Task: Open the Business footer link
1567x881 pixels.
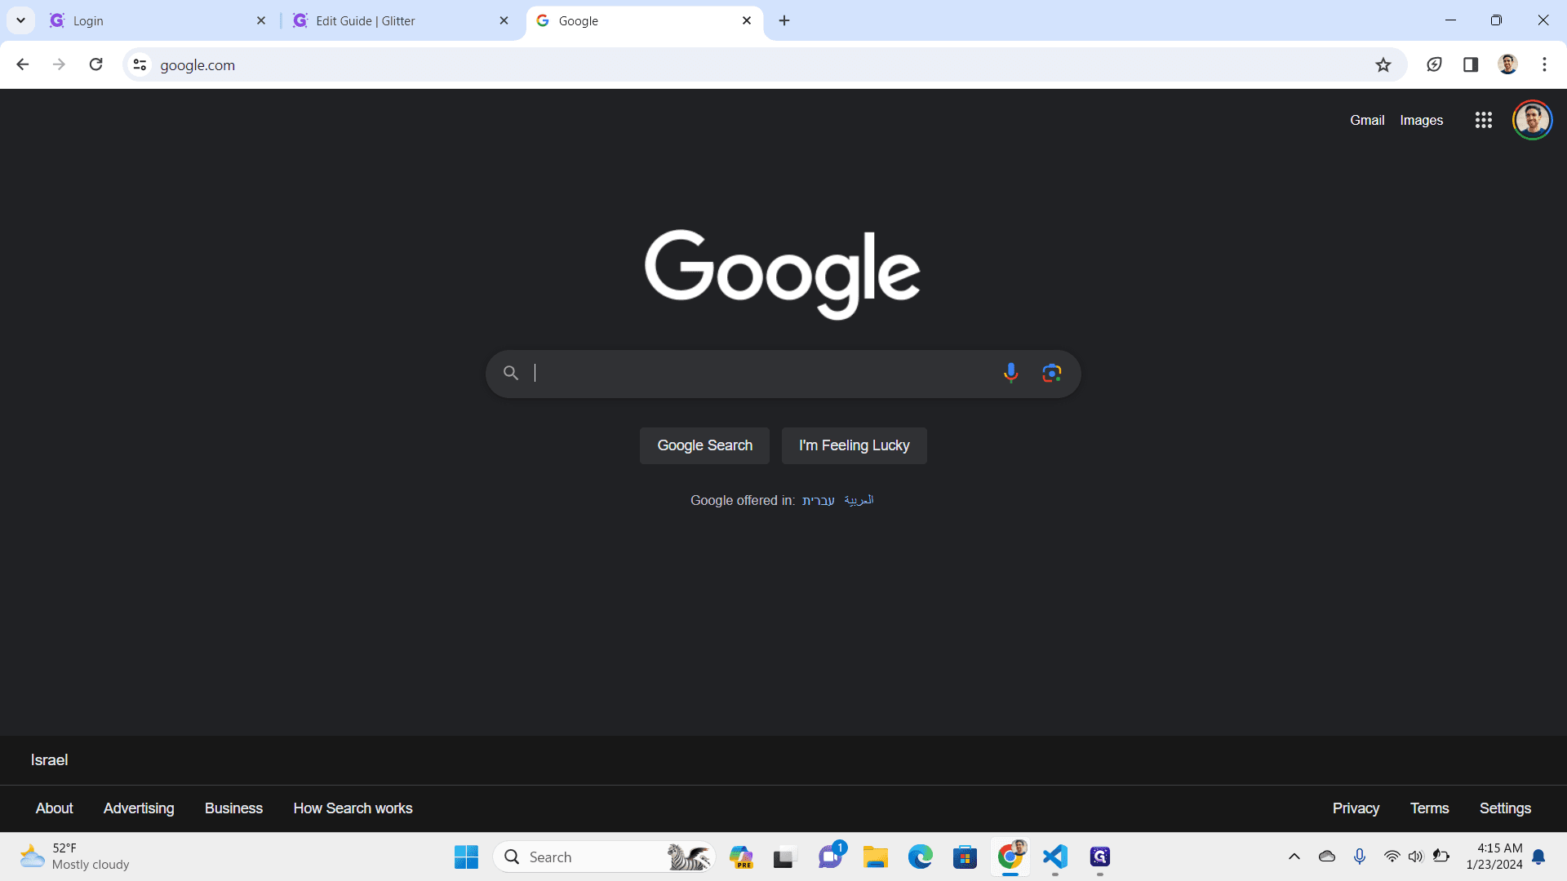Action: [x=233, y=808]
